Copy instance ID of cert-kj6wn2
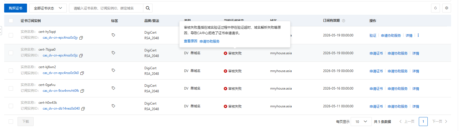This screenshot has width=460, height=131. pyautogui.click(x=82, y=73)
